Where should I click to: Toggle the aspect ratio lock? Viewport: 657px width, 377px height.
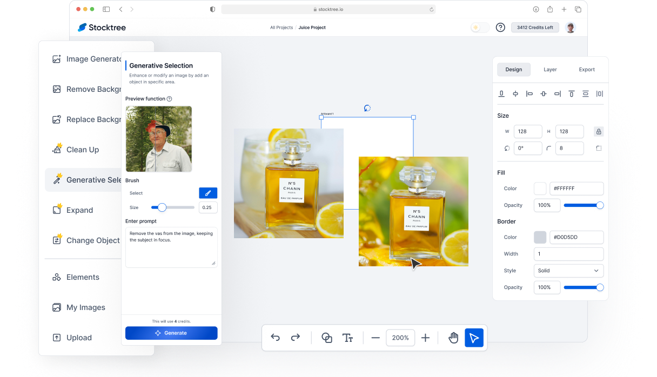pos(598,131)
